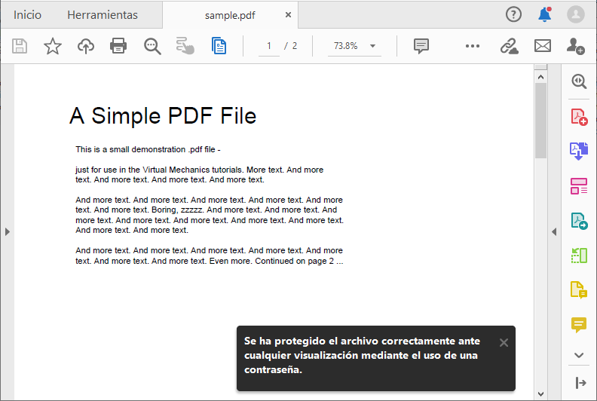Mark file with the star icon
The height and width of the screenshot is (401, 597).
coord(53,46)
